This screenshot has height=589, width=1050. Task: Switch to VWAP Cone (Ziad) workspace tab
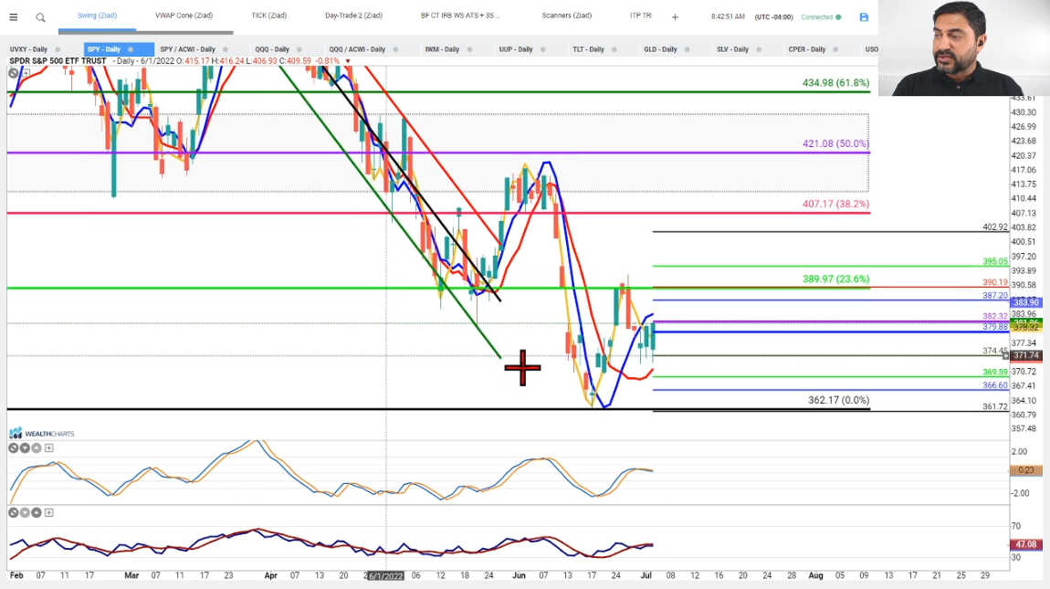pos(184,16)
